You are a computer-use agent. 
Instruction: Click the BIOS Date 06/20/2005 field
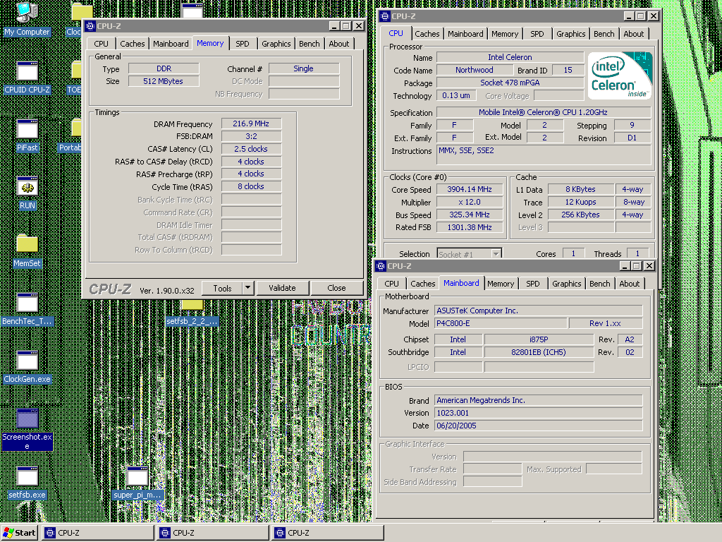[x=538, y=426]
